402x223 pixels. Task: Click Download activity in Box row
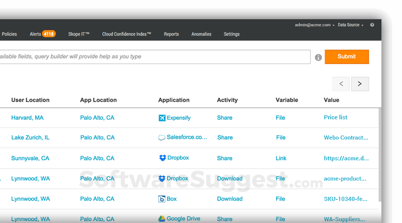click(x=230, y=199)
